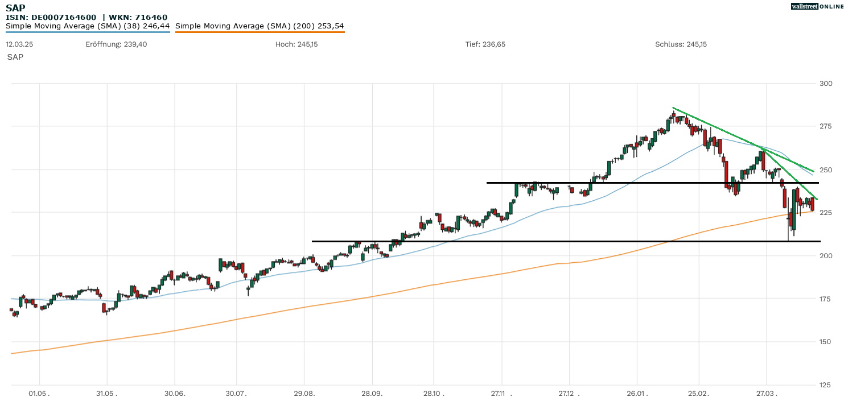Viewport: 848px width, 397px height.
Task: Toggle the SMA (38) legend entry
Action: click(x=88, y=26)
